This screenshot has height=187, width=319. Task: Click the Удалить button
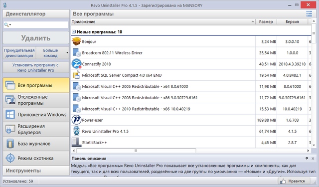(36, 37)
